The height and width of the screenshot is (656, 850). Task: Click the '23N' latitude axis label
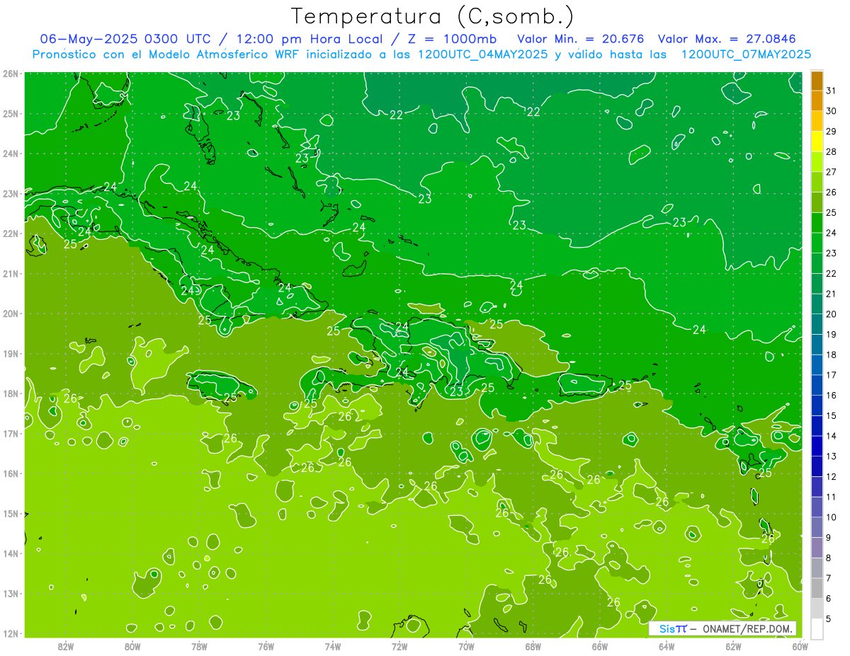click(11, 194)
